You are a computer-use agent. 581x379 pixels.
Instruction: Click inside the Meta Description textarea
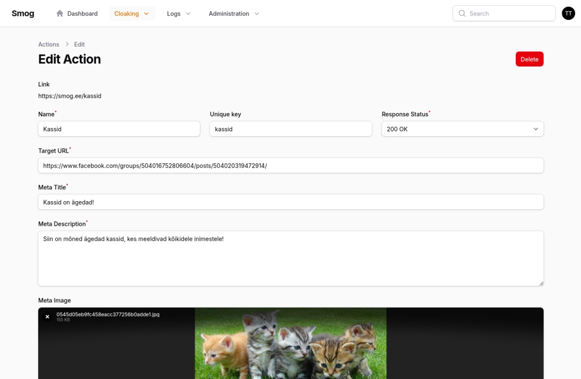click(290, 258)
